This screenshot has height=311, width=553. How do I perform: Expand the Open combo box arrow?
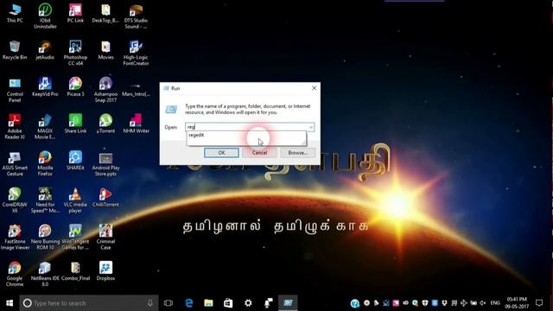311,127
